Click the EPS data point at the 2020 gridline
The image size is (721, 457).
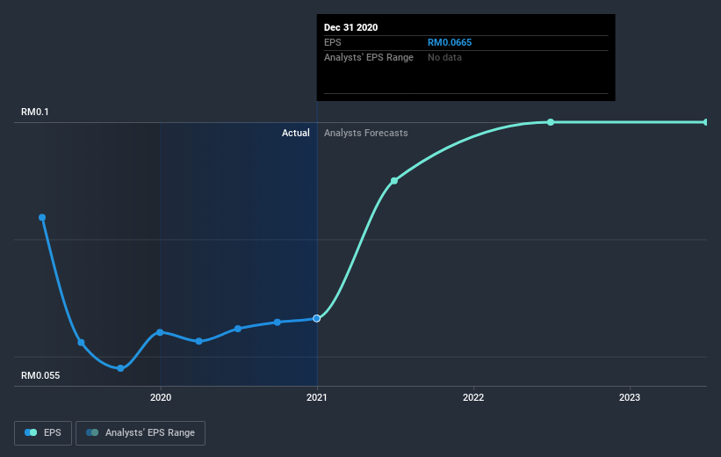[x=160, y=332]
